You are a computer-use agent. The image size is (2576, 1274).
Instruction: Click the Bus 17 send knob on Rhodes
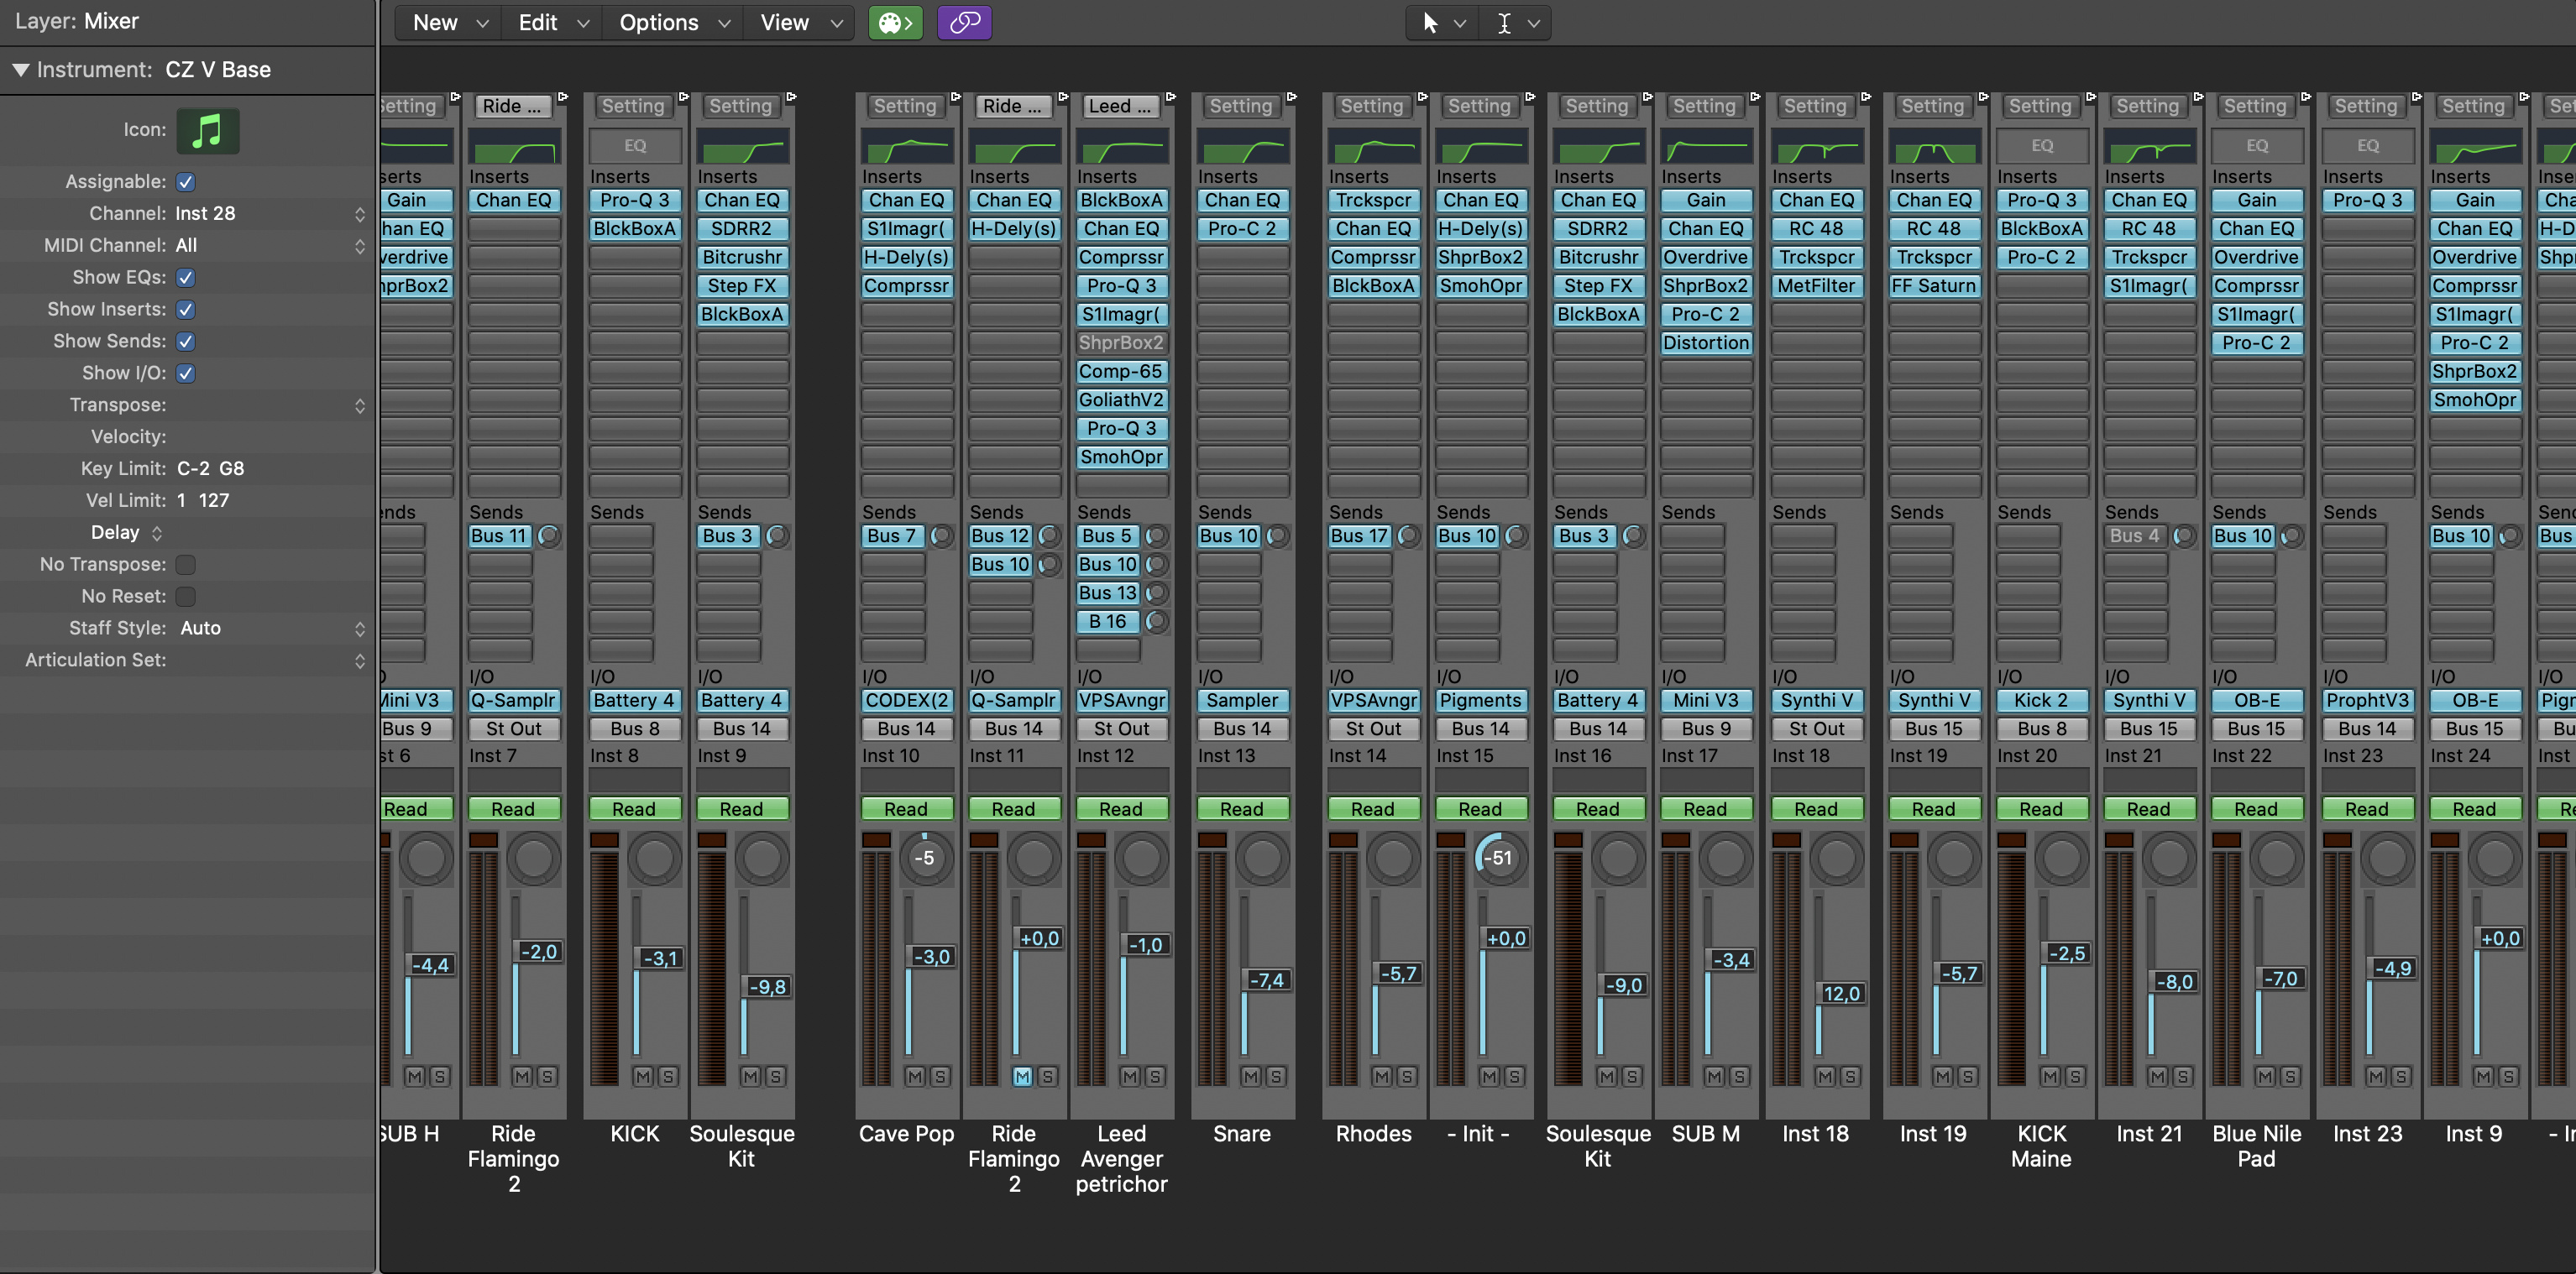(x=1408, y=535)
